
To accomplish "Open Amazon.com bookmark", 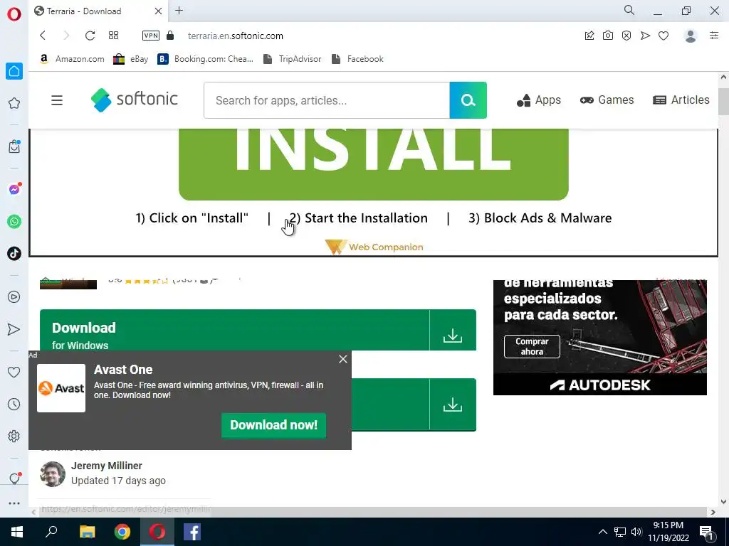I will click(x=72, y=59).
